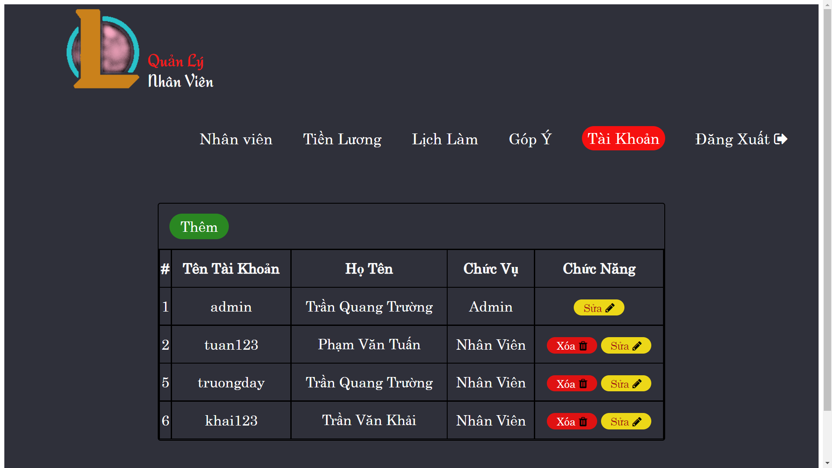Click the pencil icon in truongday's row
Image resolution: width=832 pixels, height=468 pixels.
(637, 383)
